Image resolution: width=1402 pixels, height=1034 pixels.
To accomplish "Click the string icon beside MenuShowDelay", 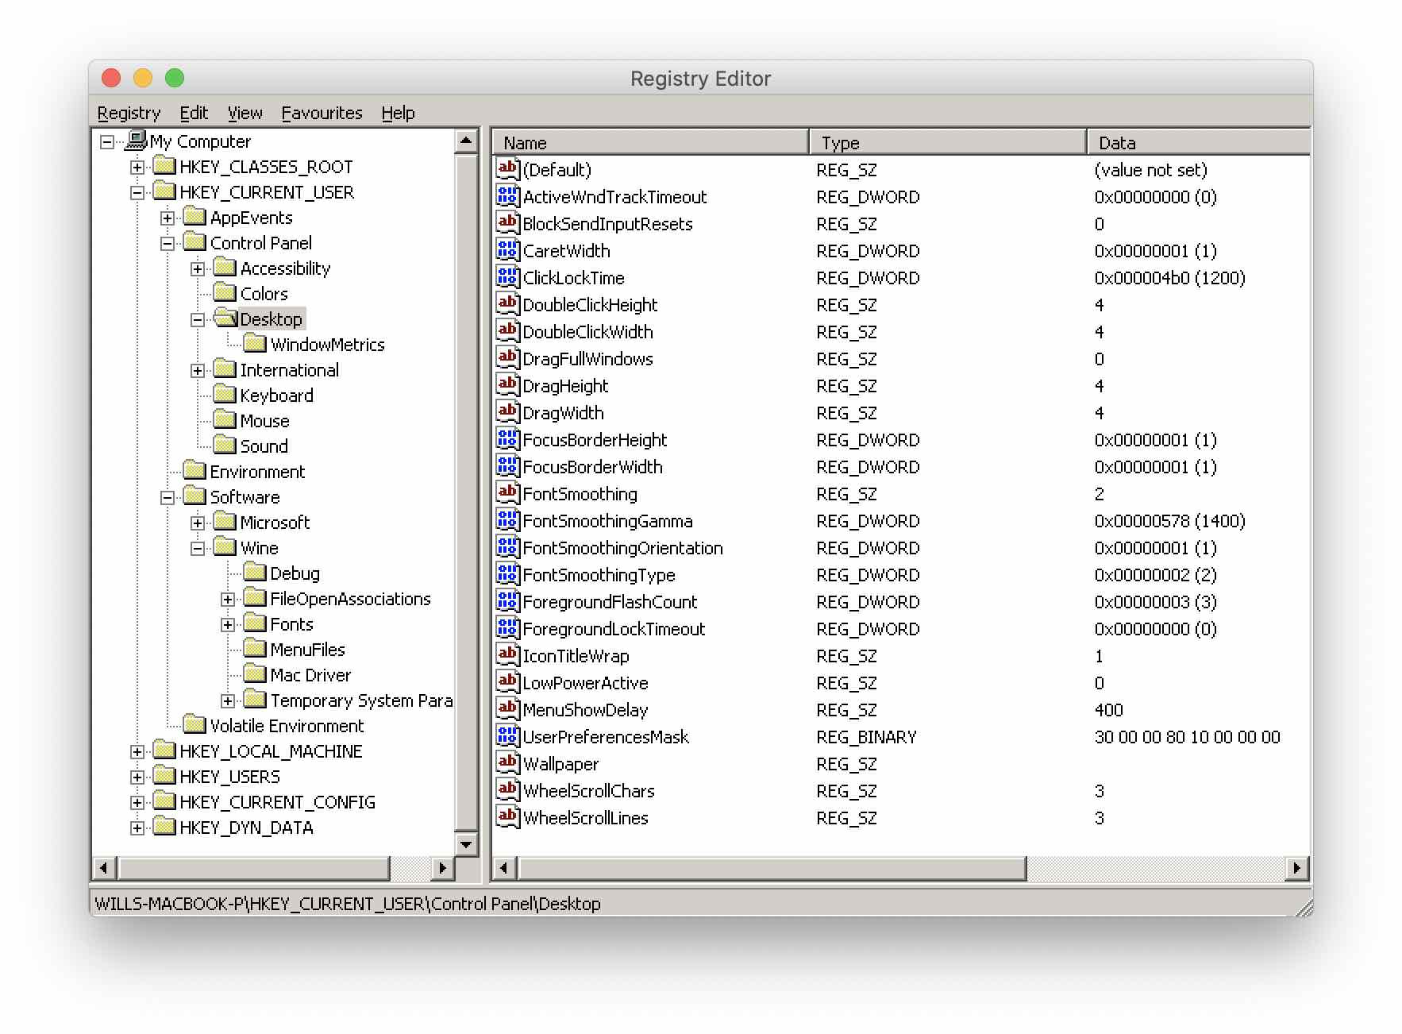I will (508, 708).
